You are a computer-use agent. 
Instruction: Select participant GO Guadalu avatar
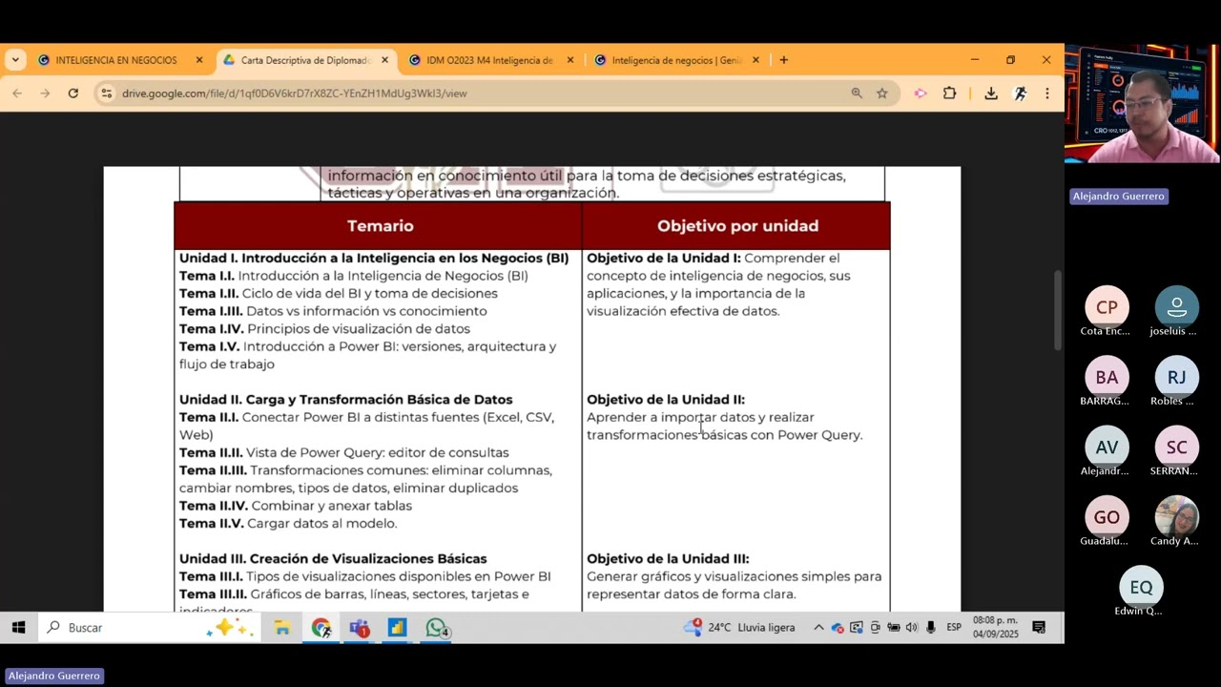[x=1107, y=517]
